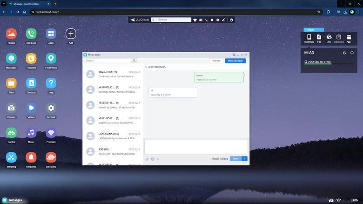The image size is (363, 204).
Task: Click the attachment paperclip in message composer
Action: coord(148,159)
